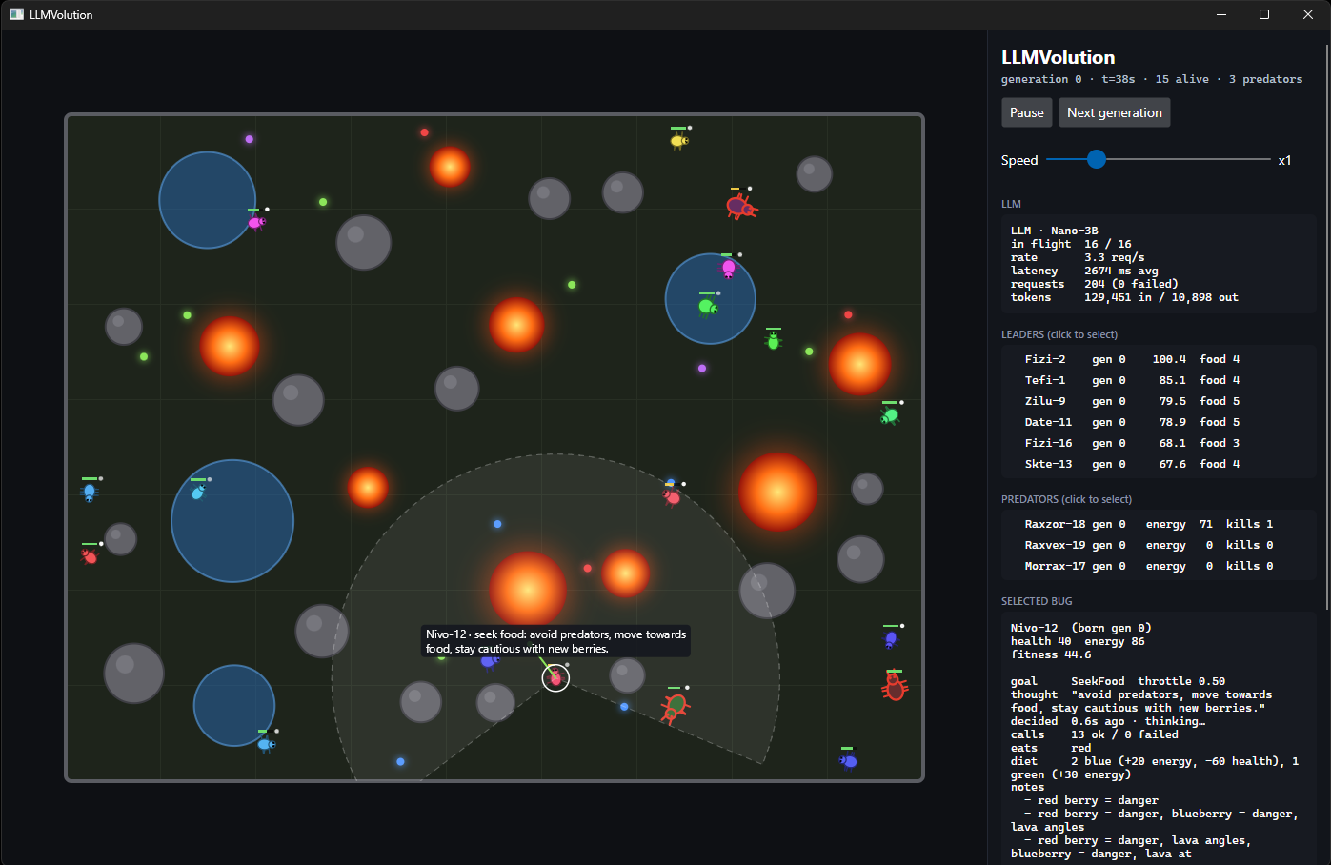Select predator Morrax-17
The image size is (1331, 865).
(x=1159, y=566)
